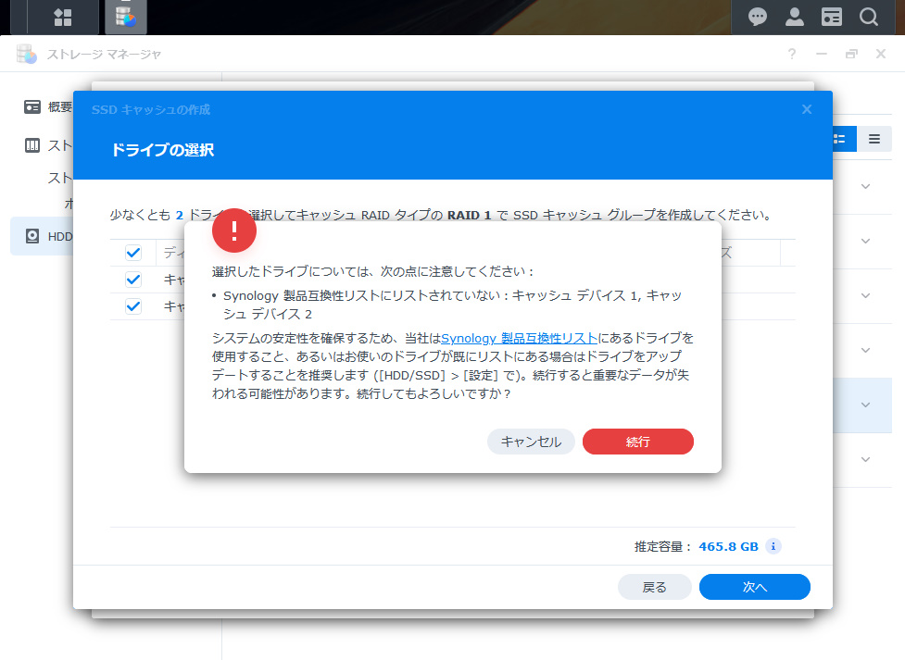
Task: Expand the fourth drive row chevron
Action: (x=866, y=350)
